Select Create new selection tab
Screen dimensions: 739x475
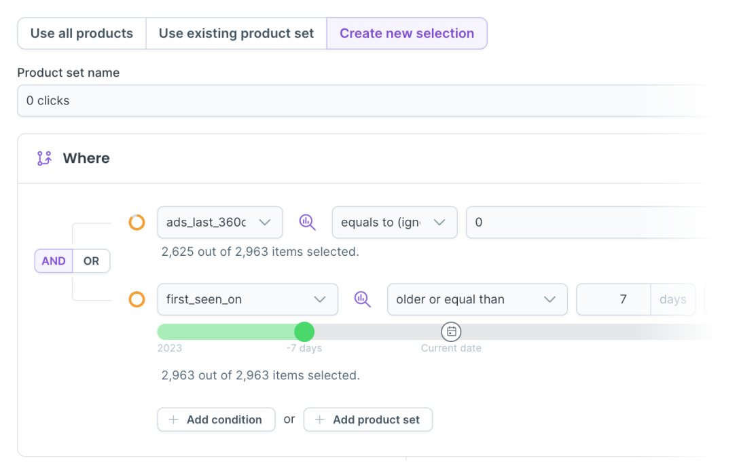407,33
